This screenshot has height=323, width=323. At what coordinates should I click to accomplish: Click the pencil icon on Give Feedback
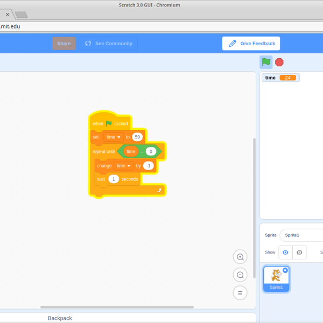pos(233,44)
